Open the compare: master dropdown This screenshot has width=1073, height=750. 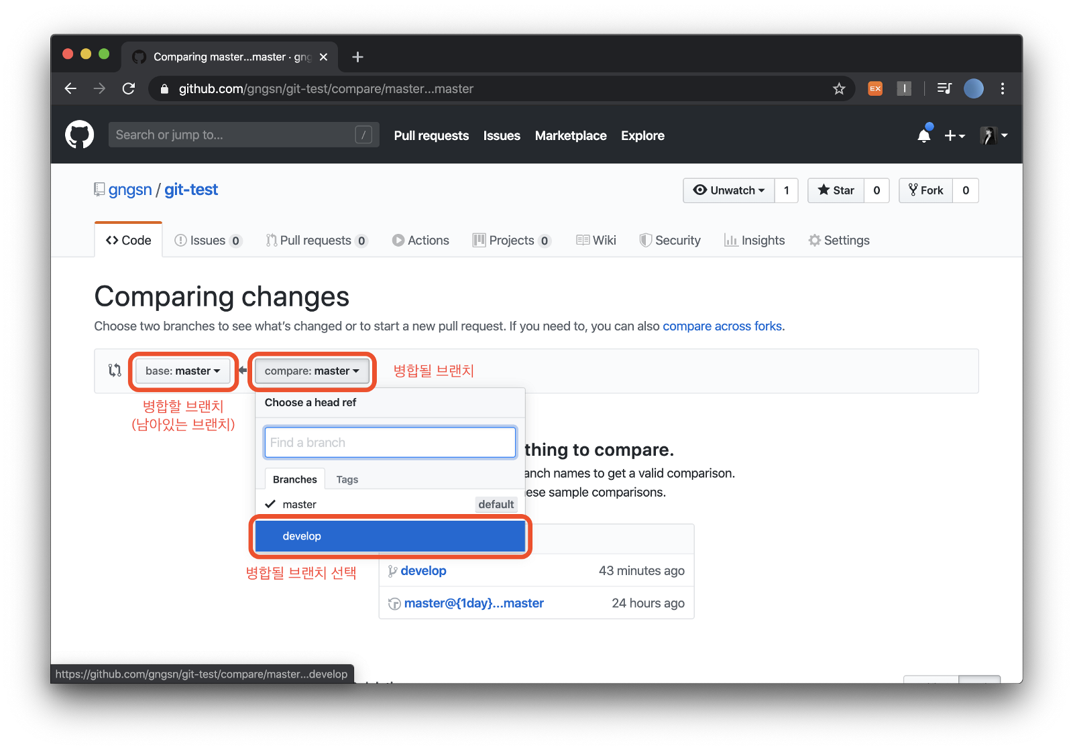point(312,371)
